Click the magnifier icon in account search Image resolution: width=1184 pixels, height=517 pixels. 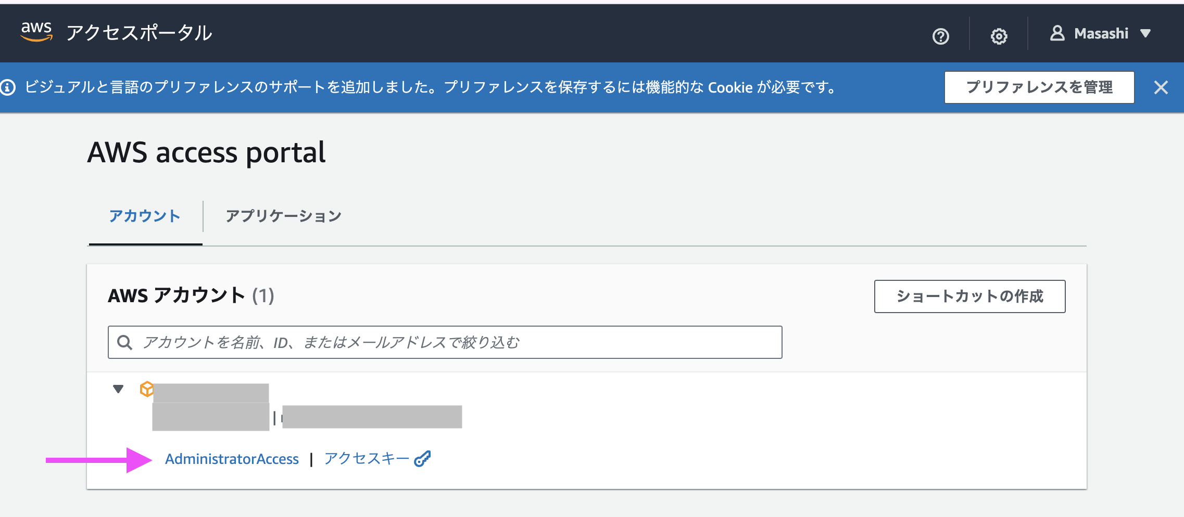tap(124, 342)
